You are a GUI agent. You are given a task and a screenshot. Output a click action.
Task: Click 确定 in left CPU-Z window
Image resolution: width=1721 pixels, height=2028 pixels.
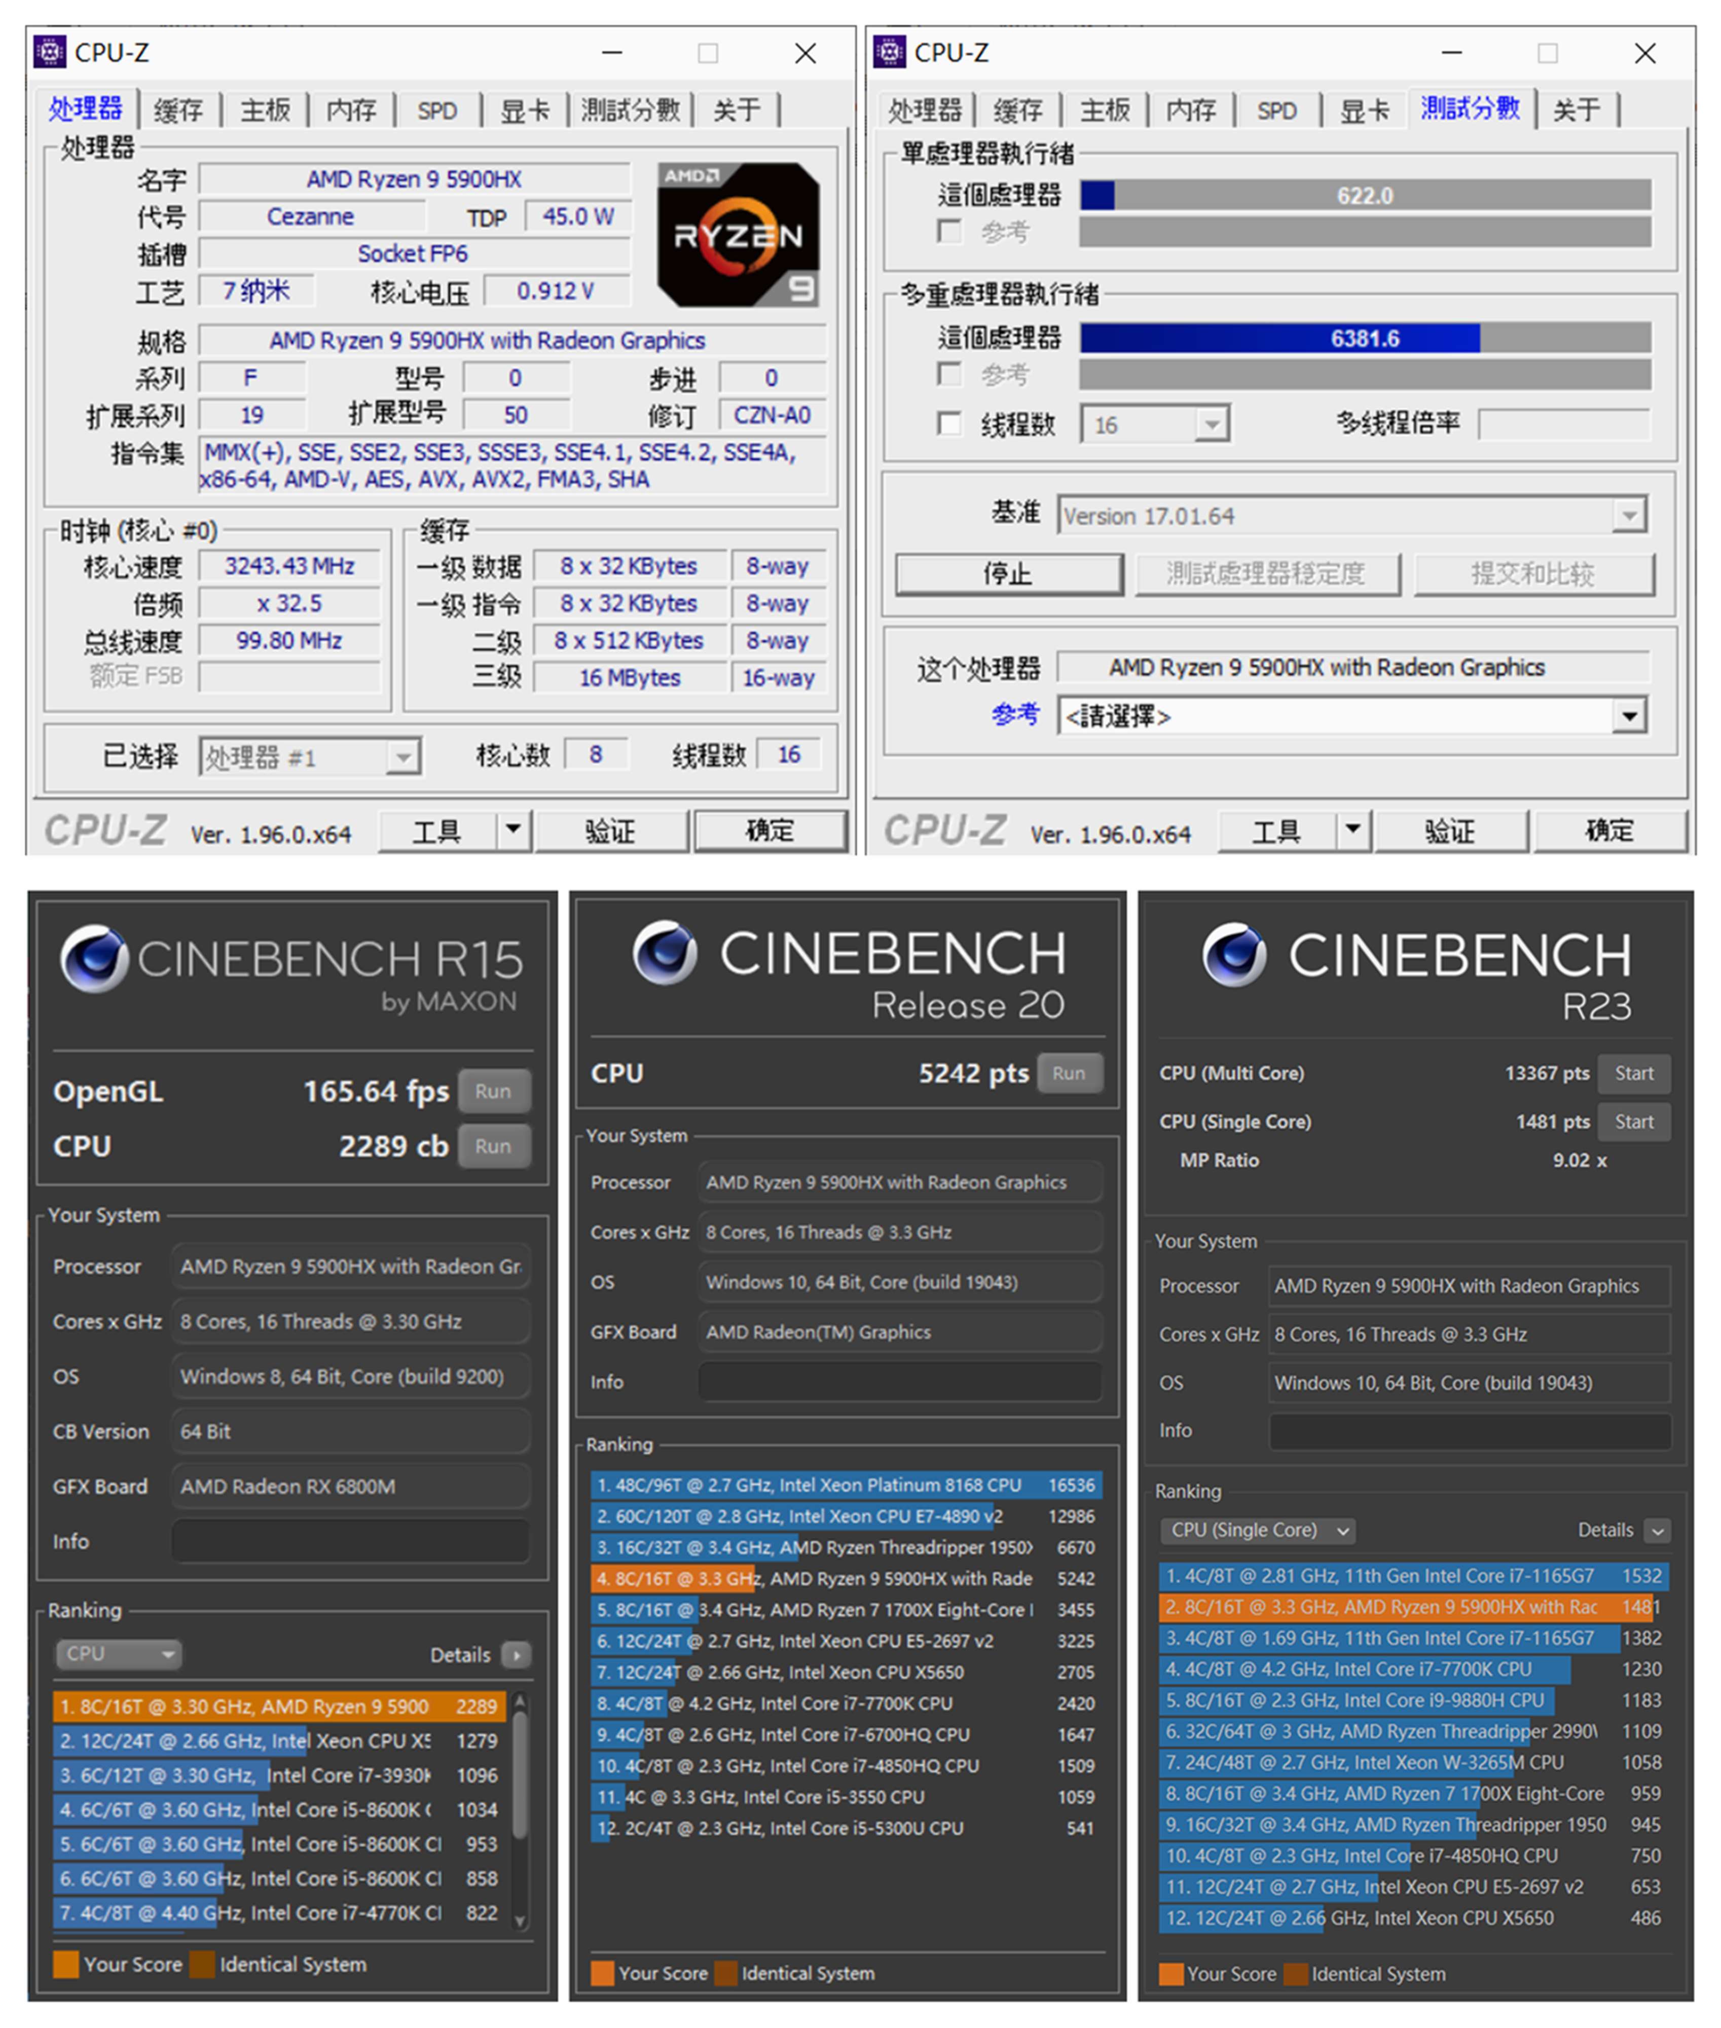tap(770, 830)
